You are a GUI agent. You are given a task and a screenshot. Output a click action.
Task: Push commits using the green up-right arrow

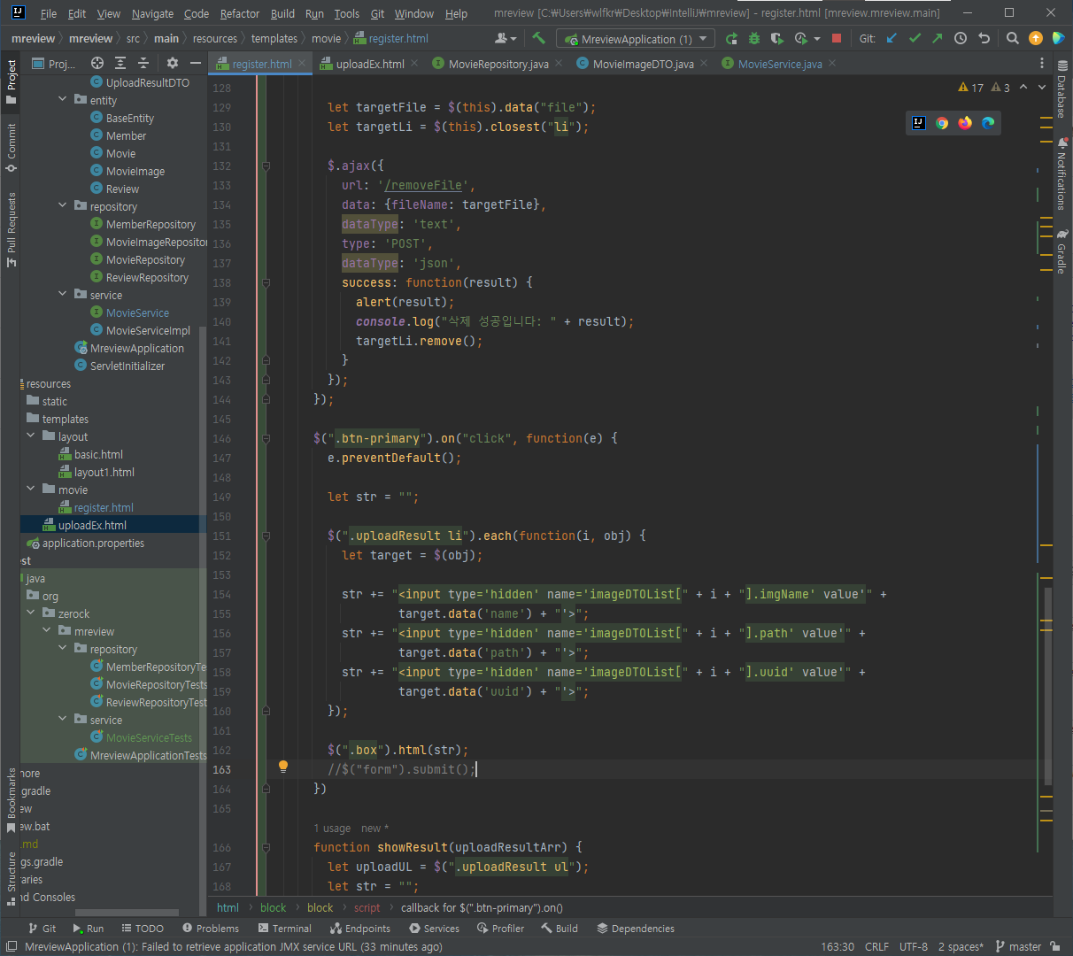pos(938,38)
